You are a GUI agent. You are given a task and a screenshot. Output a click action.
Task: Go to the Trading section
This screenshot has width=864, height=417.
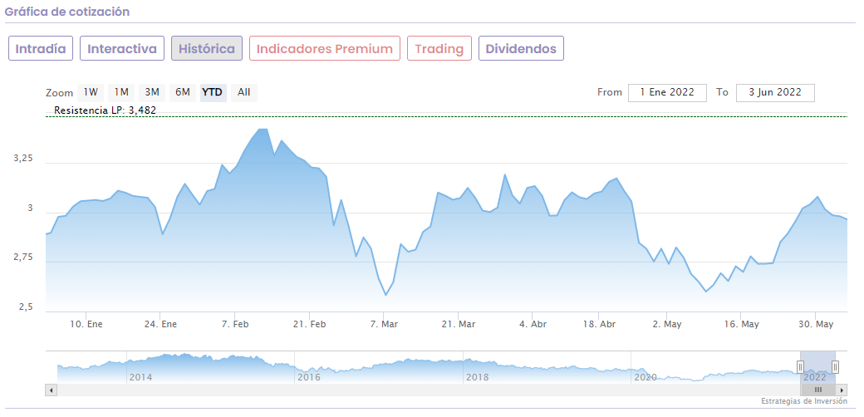tap(439, 49)
